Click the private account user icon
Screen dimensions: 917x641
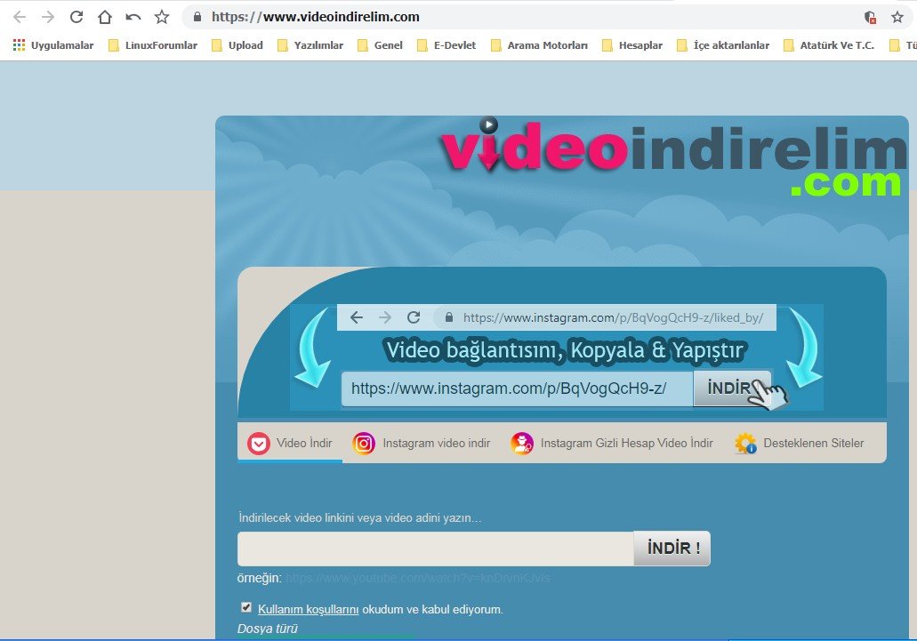(522, 444)
